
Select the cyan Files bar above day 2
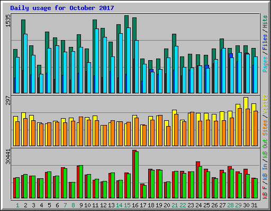coord(25,63)
